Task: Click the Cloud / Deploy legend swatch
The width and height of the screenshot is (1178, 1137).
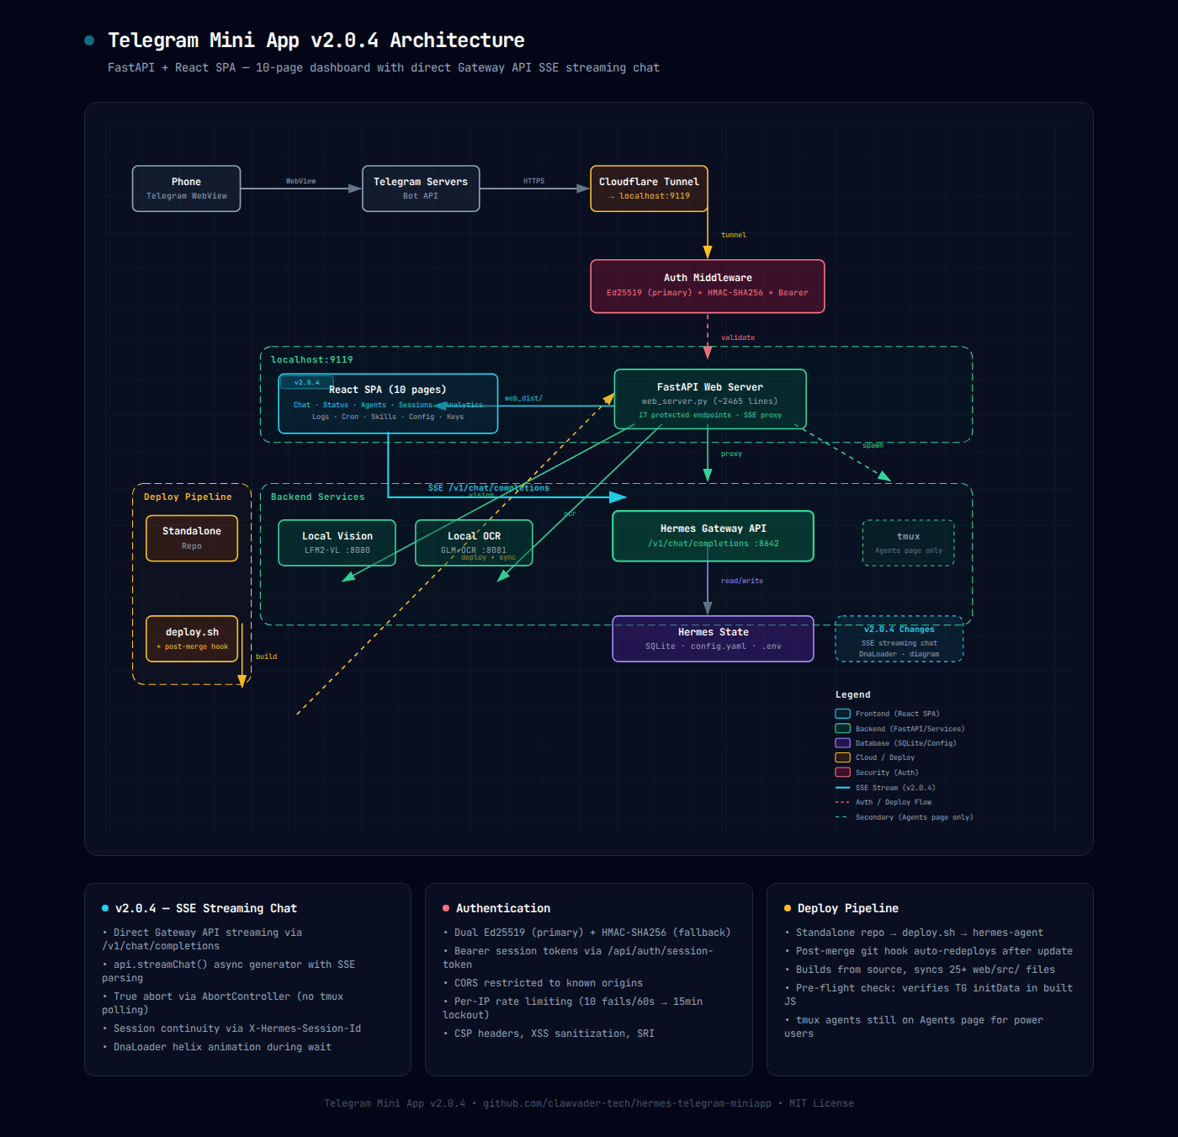Action: (842, 757)
